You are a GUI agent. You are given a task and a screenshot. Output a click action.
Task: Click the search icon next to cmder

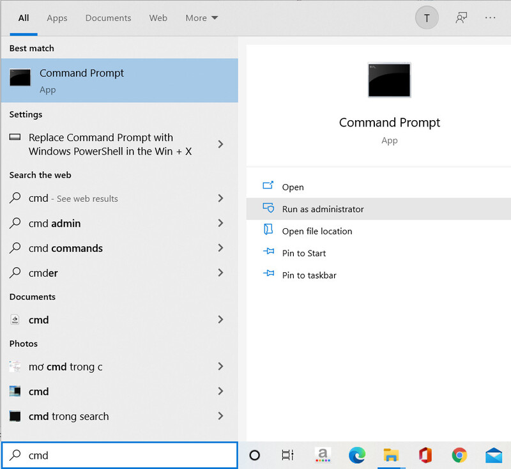coord(15,273)
